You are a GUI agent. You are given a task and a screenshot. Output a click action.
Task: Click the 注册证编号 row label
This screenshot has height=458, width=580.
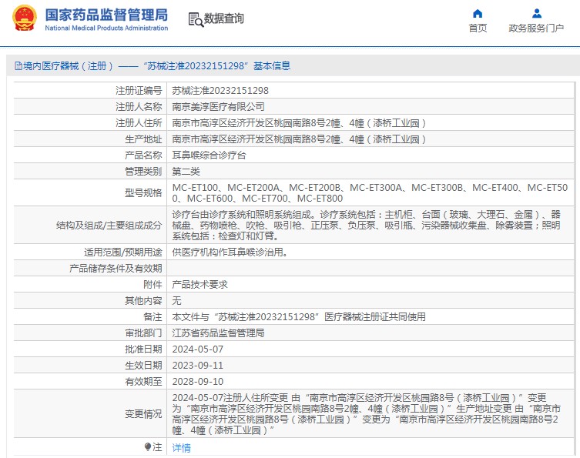(x=139, y=91)
